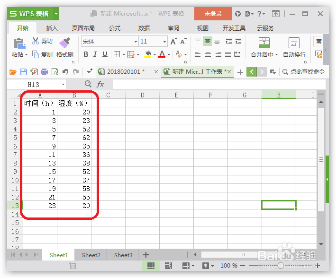Click the Cut scissors icon
The image size is (336, 278).
tap(36, 41)
